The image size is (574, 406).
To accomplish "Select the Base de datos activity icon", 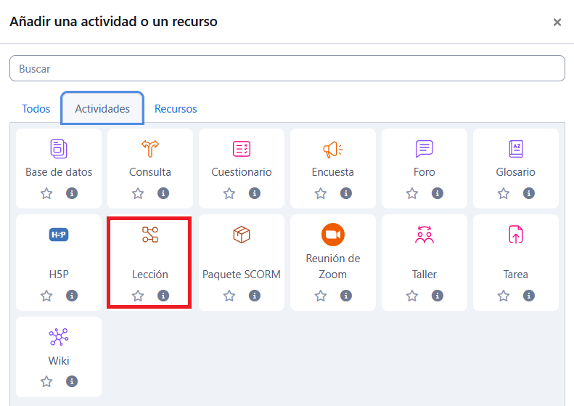I will tap(59, 149).
